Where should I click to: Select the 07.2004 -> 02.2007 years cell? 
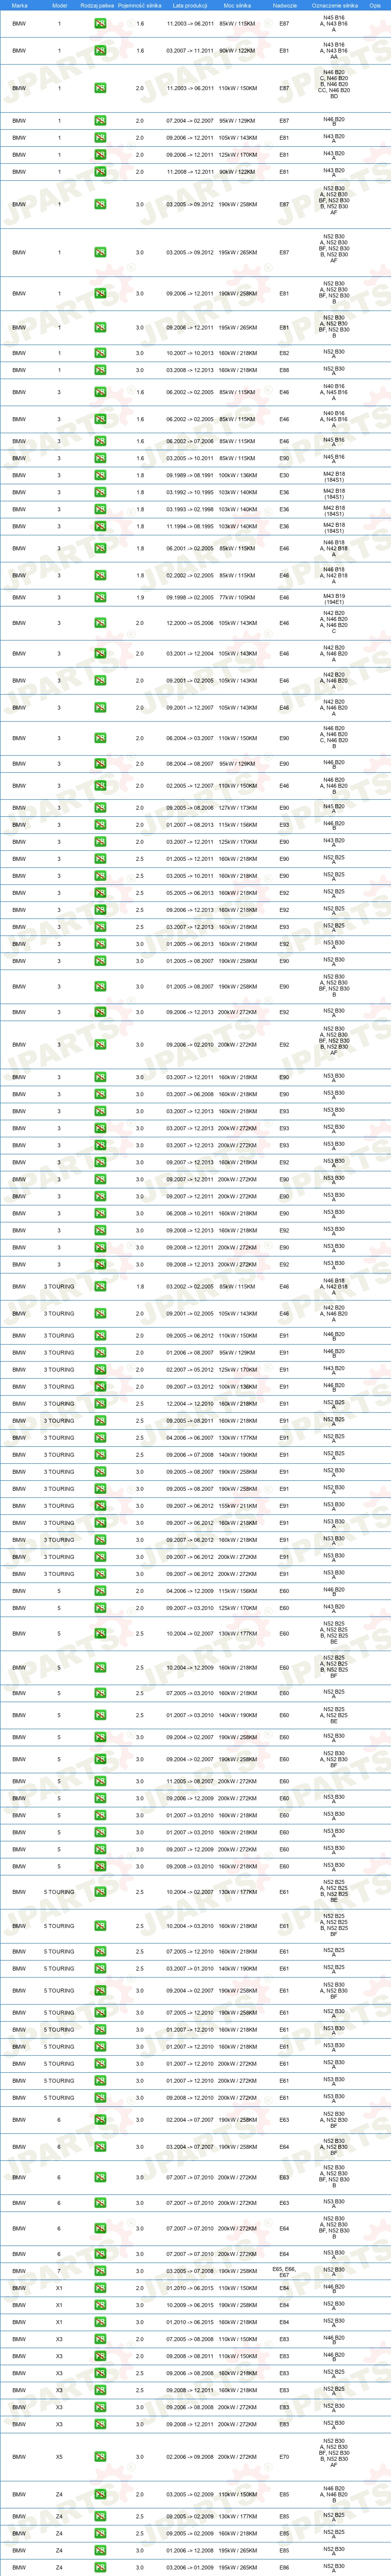190,121
